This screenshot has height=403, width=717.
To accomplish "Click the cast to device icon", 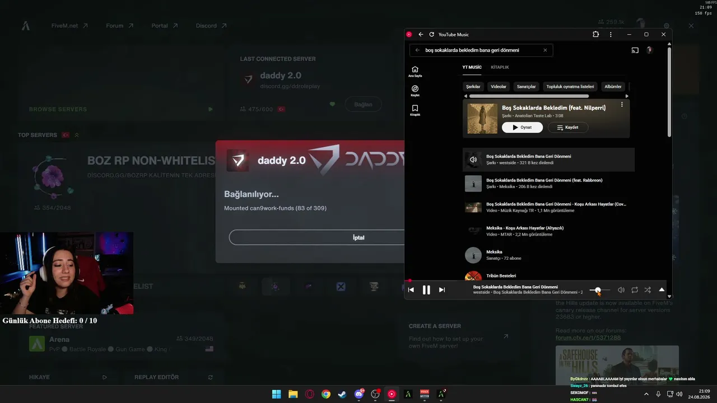I will pos(635,50).
